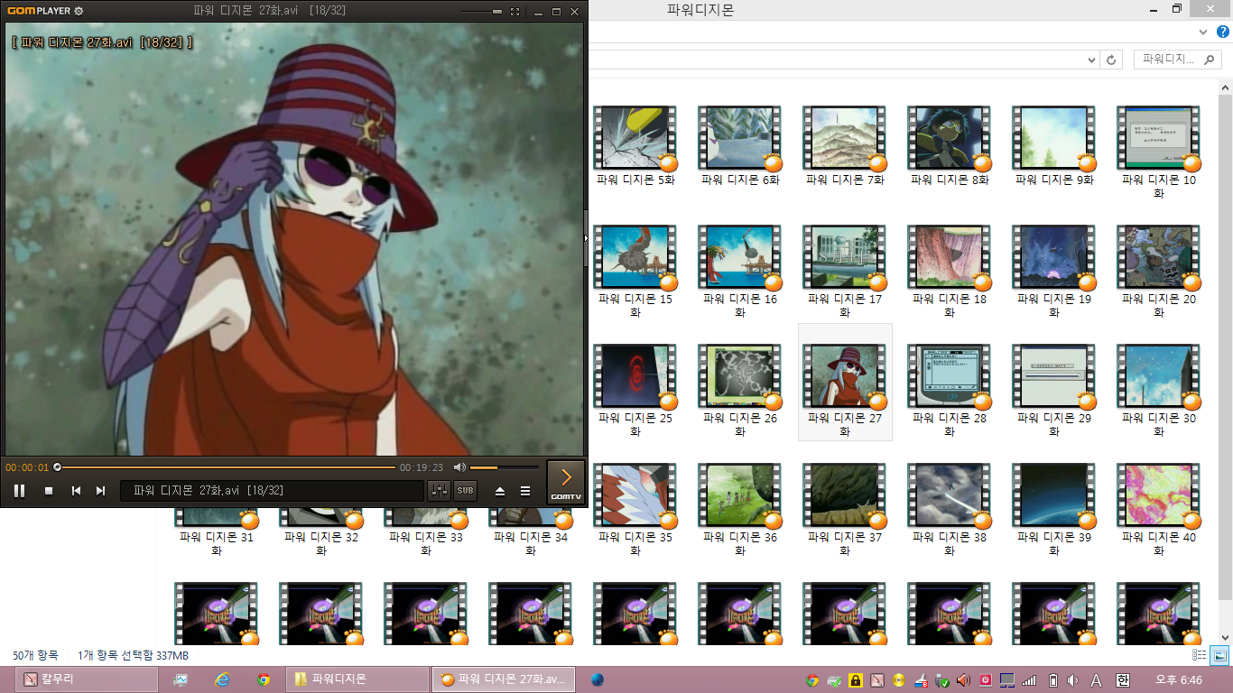Viewport: 1233px width, 693px height.
Task: Open the GOM Player playlist icon
Action: pos(525,491)
